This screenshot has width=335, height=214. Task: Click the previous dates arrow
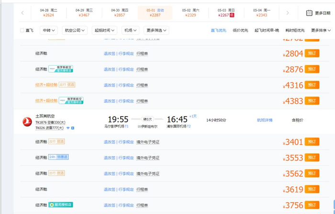coord(22,13)
